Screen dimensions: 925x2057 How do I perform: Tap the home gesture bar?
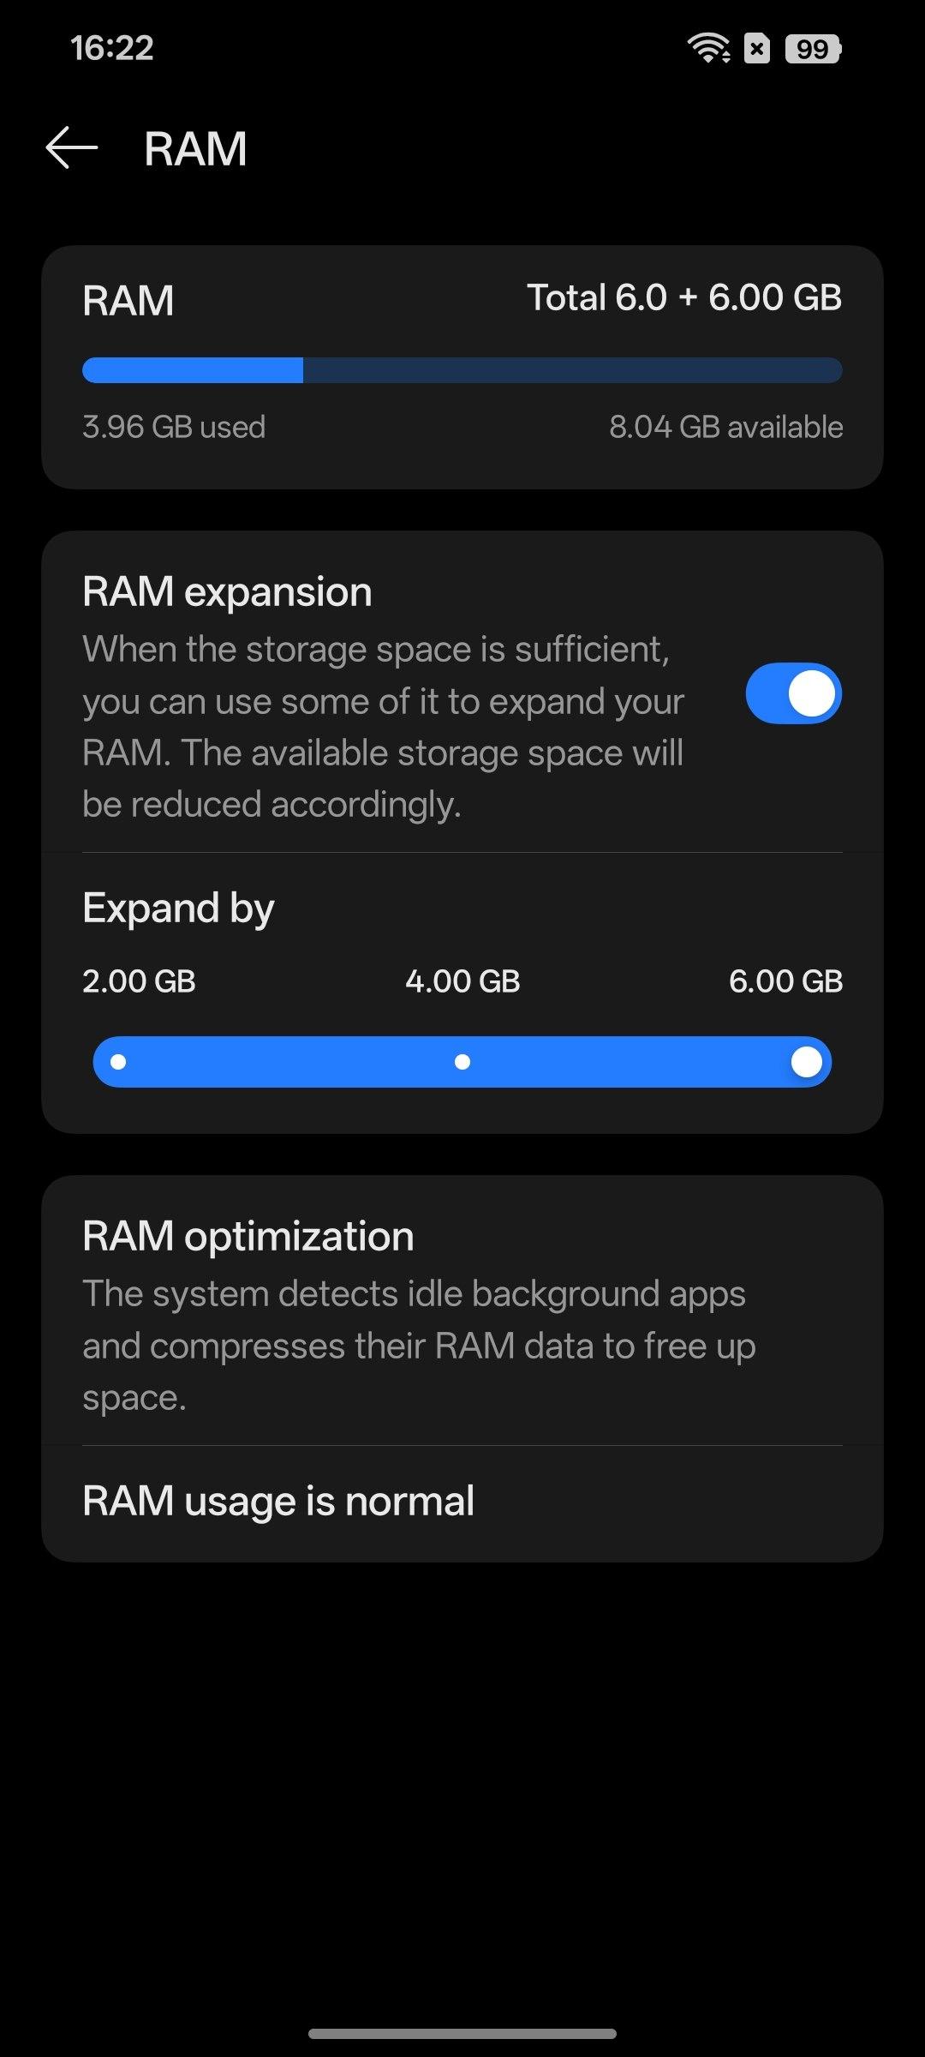pos(462,2033)
